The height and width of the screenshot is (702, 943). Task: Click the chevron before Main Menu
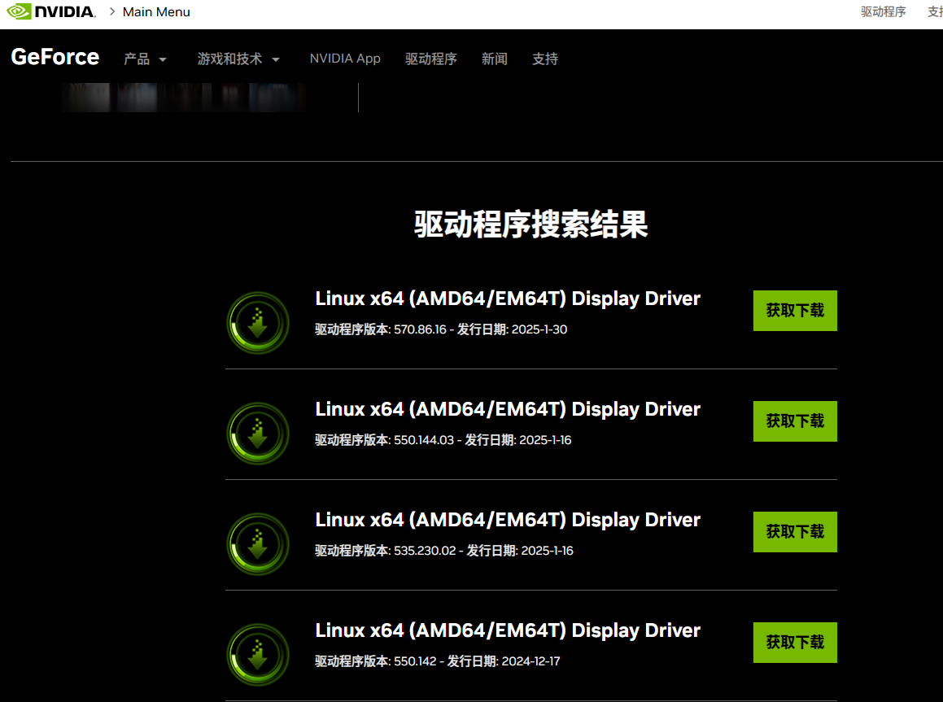pos(111,11)
